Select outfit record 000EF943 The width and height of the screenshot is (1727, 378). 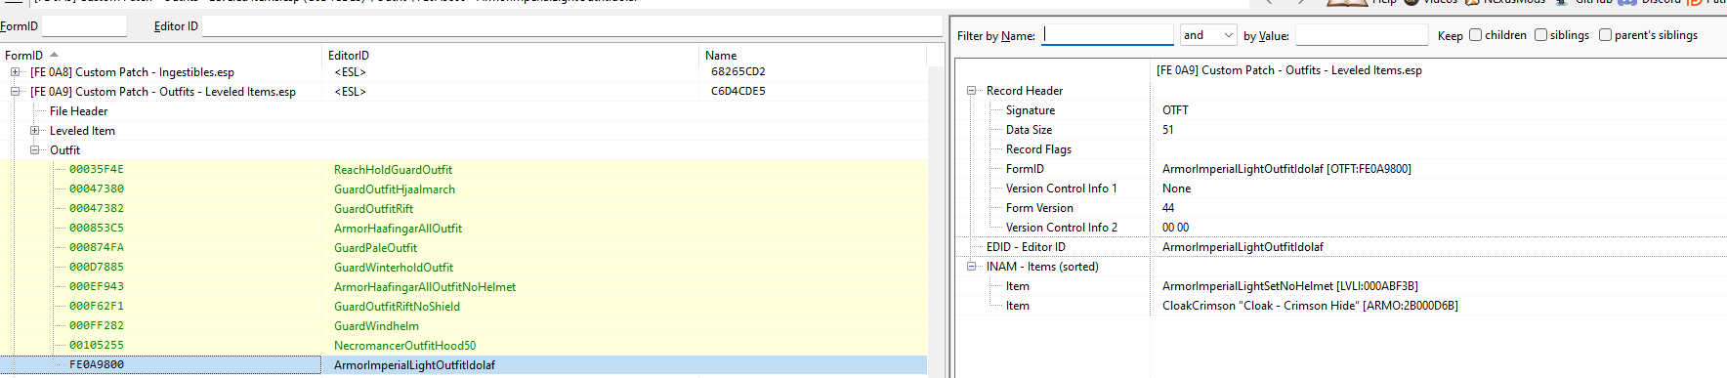(x=97, y=287)
